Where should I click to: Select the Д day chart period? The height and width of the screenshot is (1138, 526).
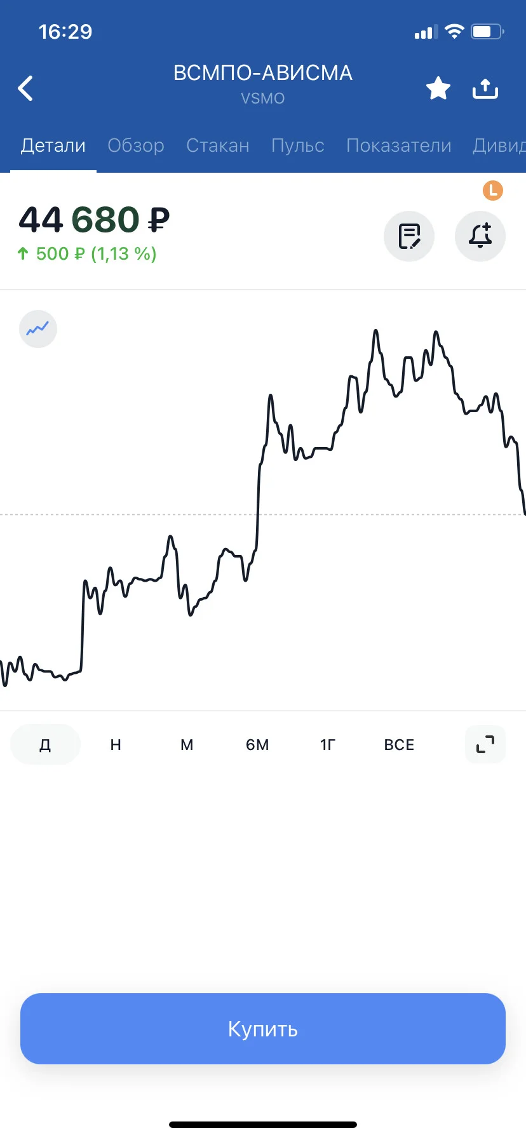(x=45, y=744)
